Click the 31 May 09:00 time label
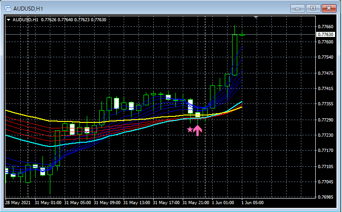Image resolution: width=342 pixels, height=212 pixels. [107, 203]
